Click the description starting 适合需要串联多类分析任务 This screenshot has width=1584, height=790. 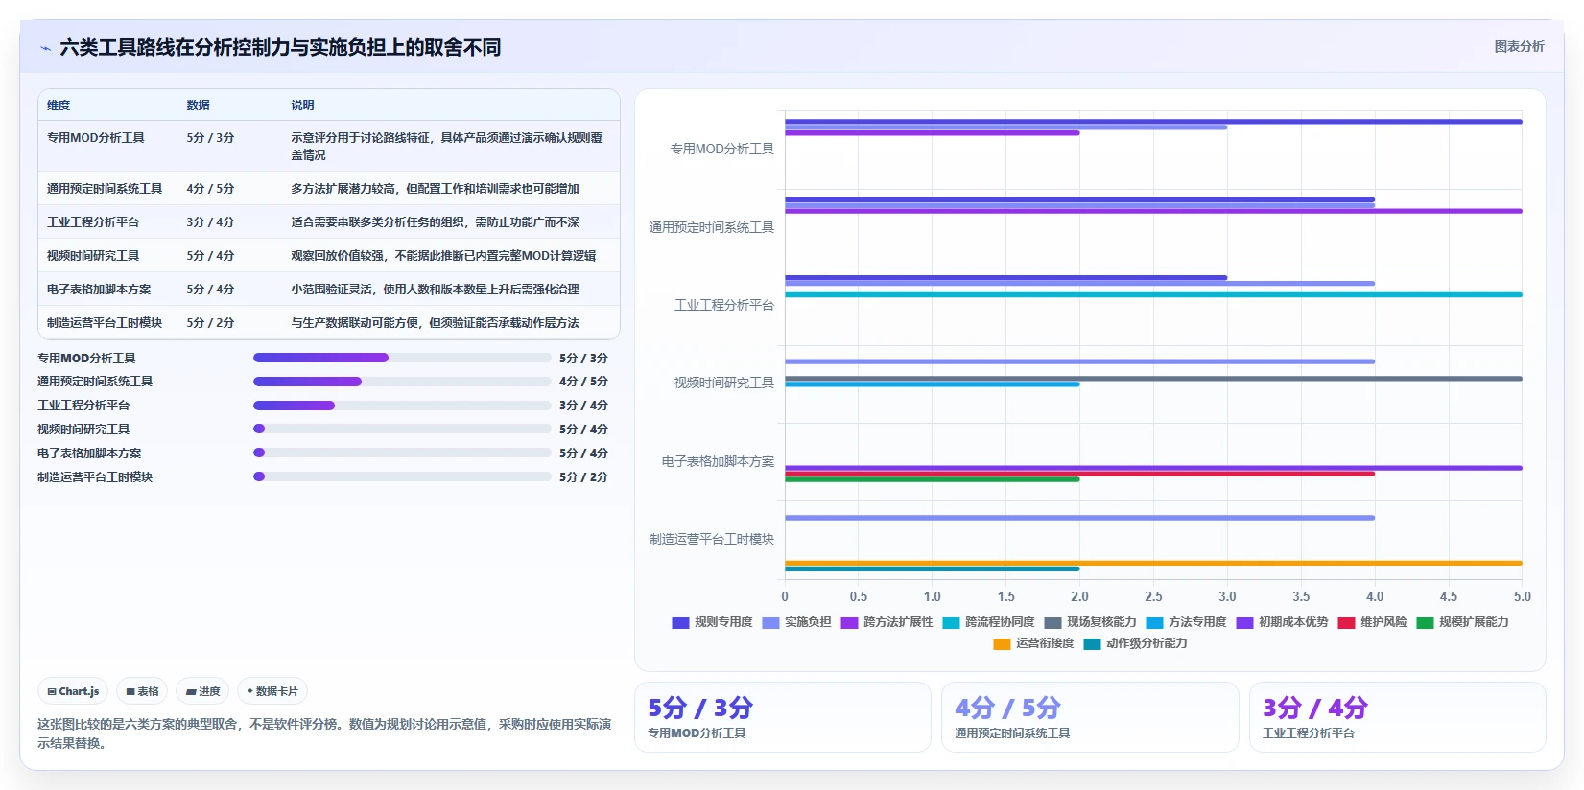click(x=435, y=222)
